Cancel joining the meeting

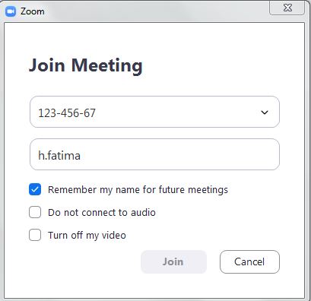(x=249, y=261)
